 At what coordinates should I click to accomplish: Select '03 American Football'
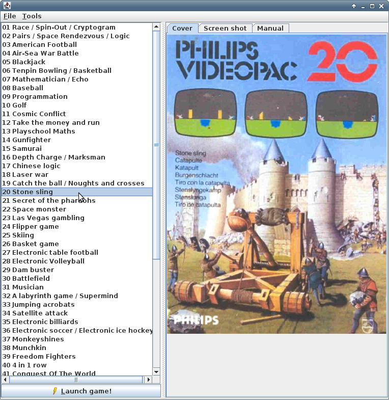(x=77, y=45)
